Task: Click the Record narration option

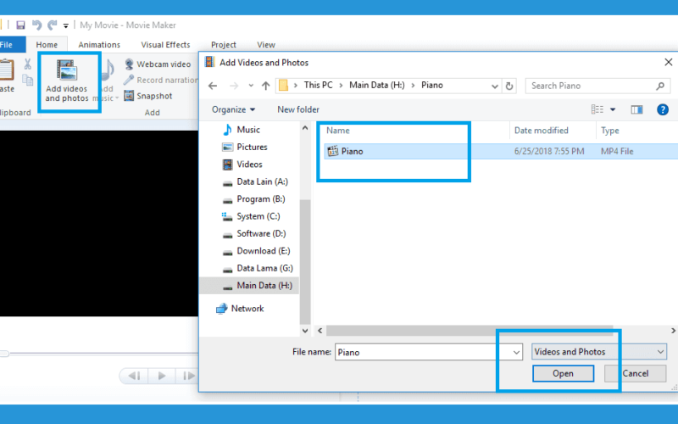Action: coord(160,80)
